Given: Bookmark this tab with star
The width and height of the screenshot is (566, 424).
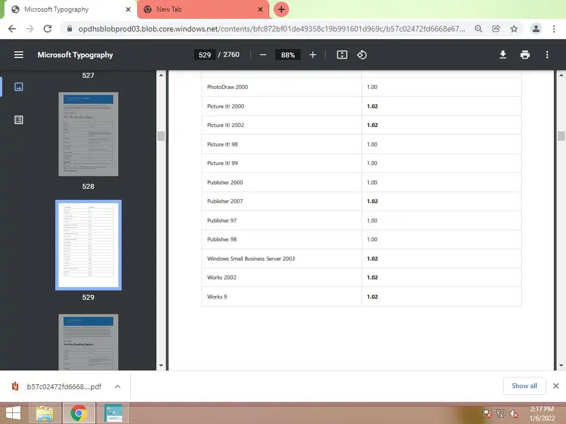Looking at the screenshot, I should coord(513,29).
